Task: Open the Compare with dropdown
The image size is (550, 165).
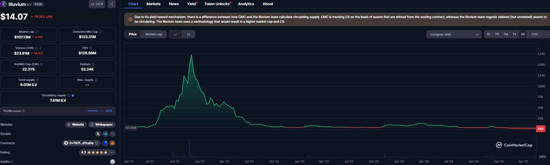Action: (454, 34)
